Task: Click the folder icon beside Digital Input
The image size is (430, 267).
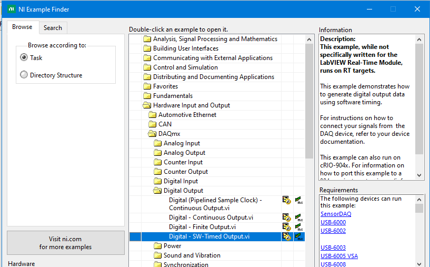Action: (x=158, y=181)
